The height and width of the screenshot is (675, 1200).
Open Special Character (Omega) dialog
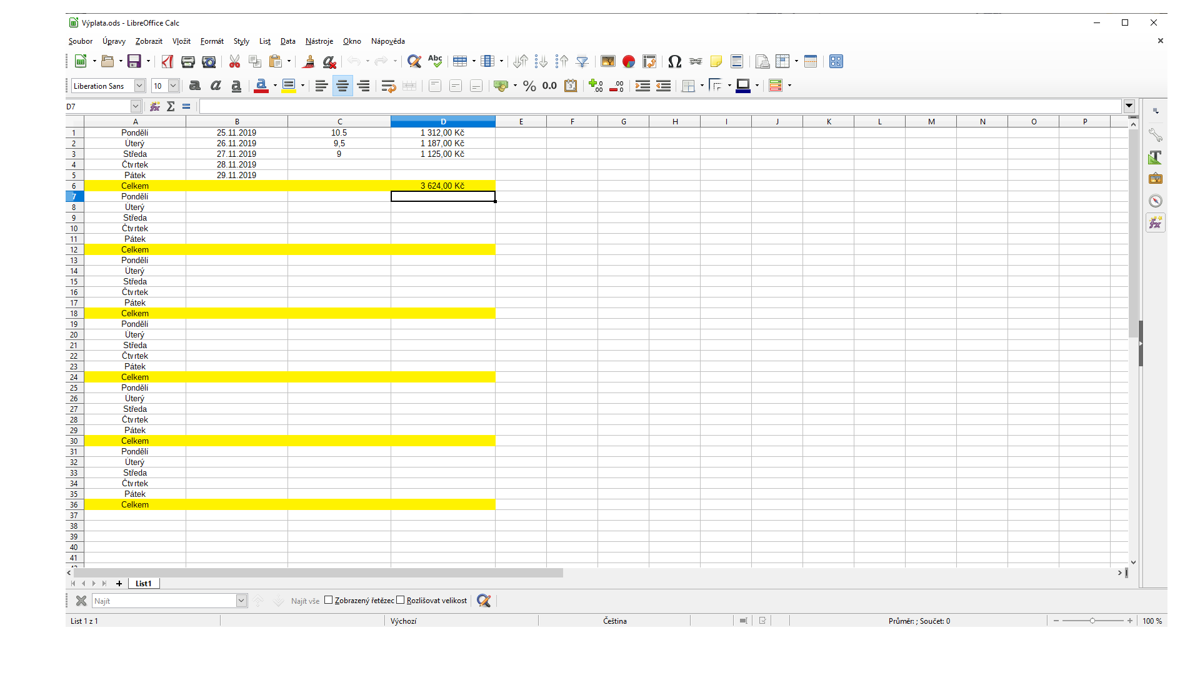[674, 61]
